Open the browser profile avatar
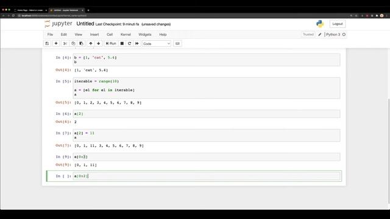Screen dimensions: 390x219 [x=381, y=16]
